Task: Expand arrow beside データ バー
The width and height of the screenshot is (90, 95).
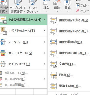Action: point(44,42)
